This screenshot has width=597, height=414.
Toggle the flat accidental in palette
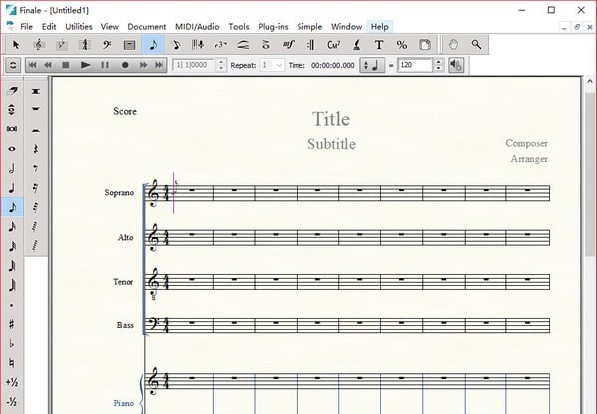[12, 343]
